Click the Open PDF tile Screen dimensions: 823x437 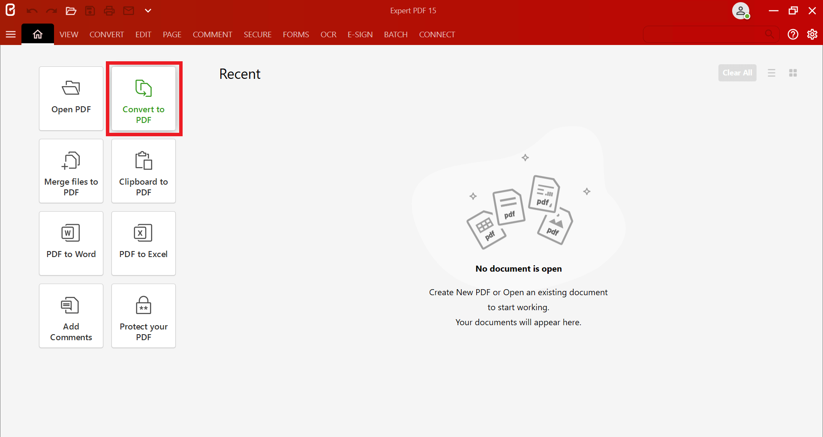point(71,99)
